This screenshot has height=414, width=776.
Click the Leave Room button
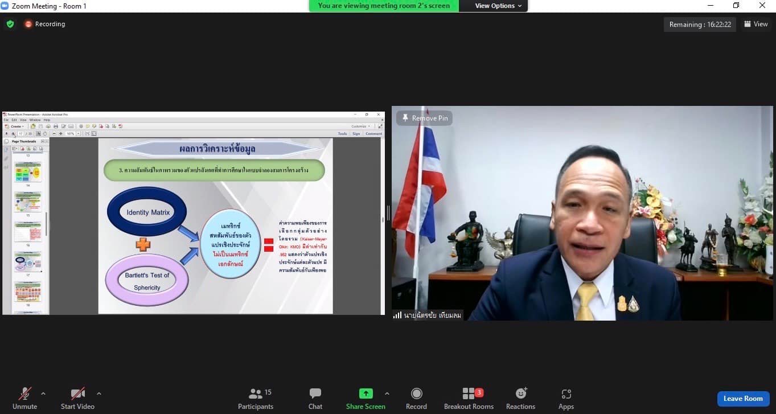point(743,399)
